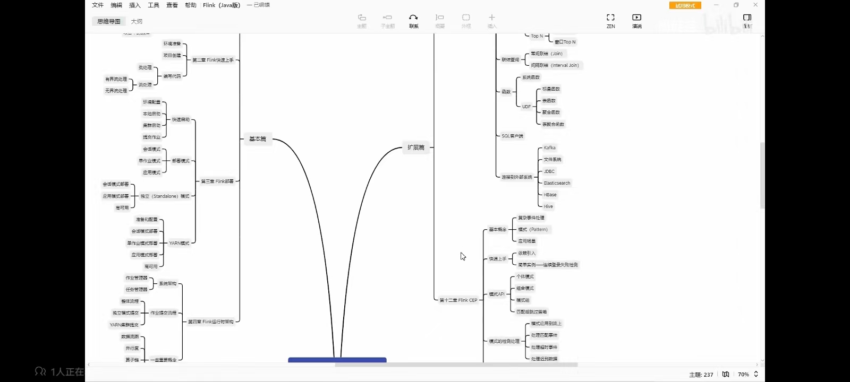Select the 联系 (Relationship) tool
The image size is (850, 382).
tap(414, 21)
